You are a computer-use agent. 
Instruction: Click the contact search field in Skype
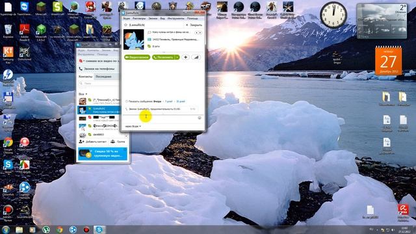click(99, 83)
